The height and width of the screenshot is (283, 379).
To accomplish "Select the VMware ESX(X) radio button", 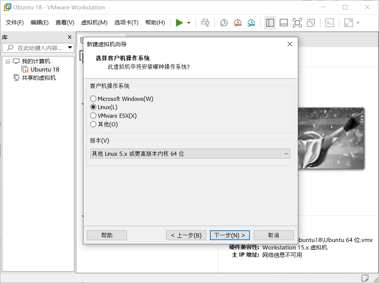I will point(93,116).
